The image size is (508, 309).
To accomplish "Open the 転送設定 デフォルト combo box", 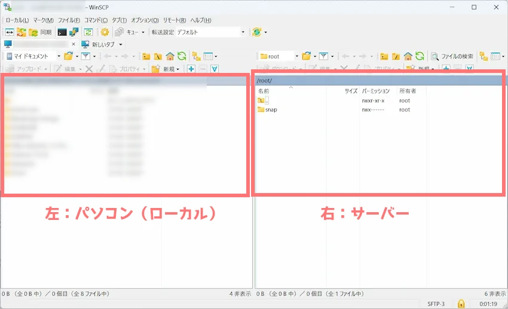I will pos(210,32).
